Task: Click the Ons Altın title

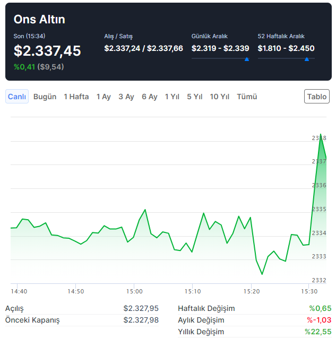Action: pyautogui.click(x=39, y=20)
